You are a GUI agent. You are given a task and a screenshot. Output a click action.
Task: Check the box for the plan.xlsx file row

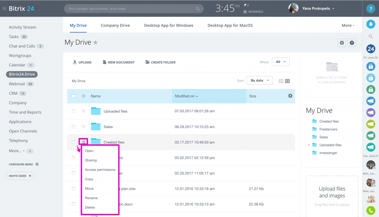pos(74,188)
